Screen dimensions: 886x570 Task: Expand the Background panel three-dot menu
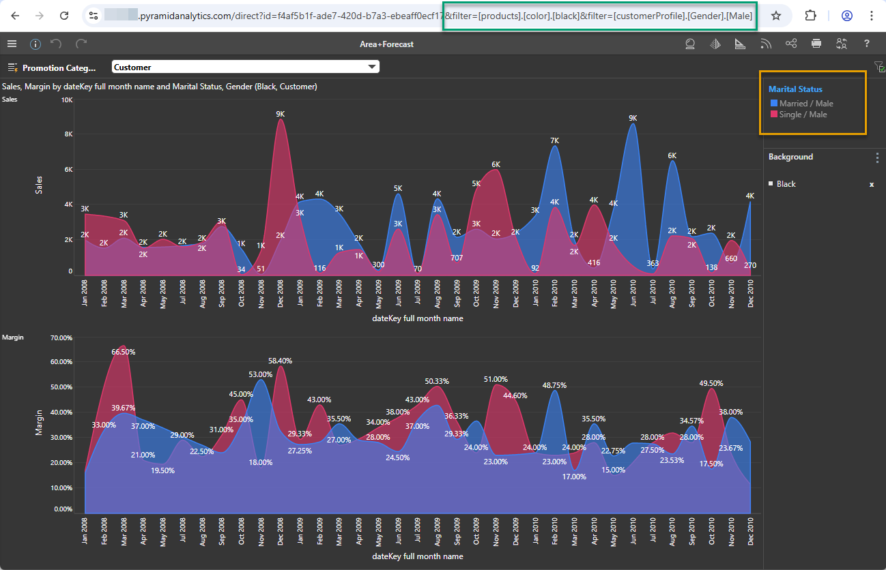(x=878, y=157)
